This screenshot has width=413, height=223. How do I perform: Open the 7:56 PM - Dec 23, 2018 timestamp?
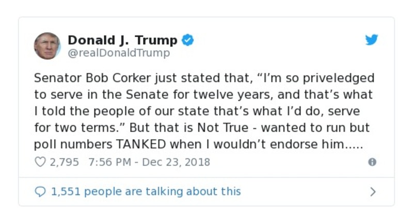149,162
